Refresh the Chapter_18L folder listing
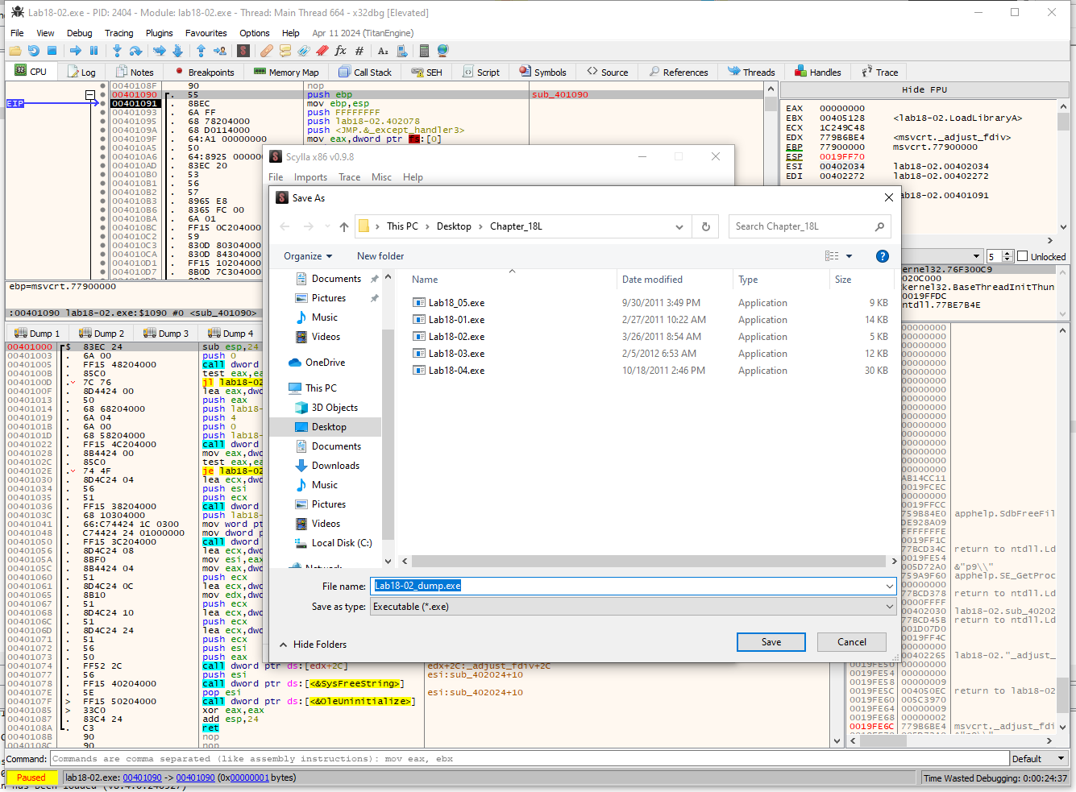 (706, 226)
